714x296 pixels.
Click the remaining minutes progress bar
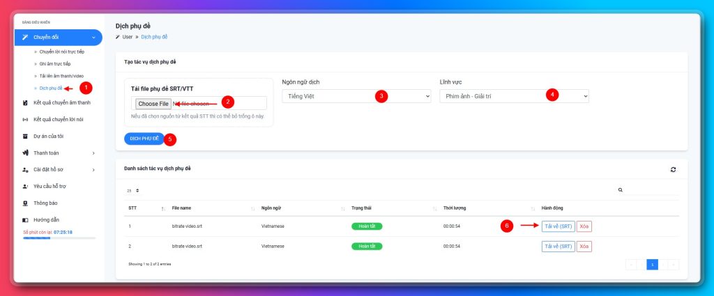[59, 238]
